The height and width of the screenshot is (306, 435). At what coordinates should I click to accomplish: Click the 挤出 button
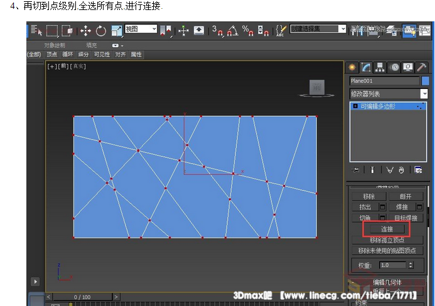365,207
